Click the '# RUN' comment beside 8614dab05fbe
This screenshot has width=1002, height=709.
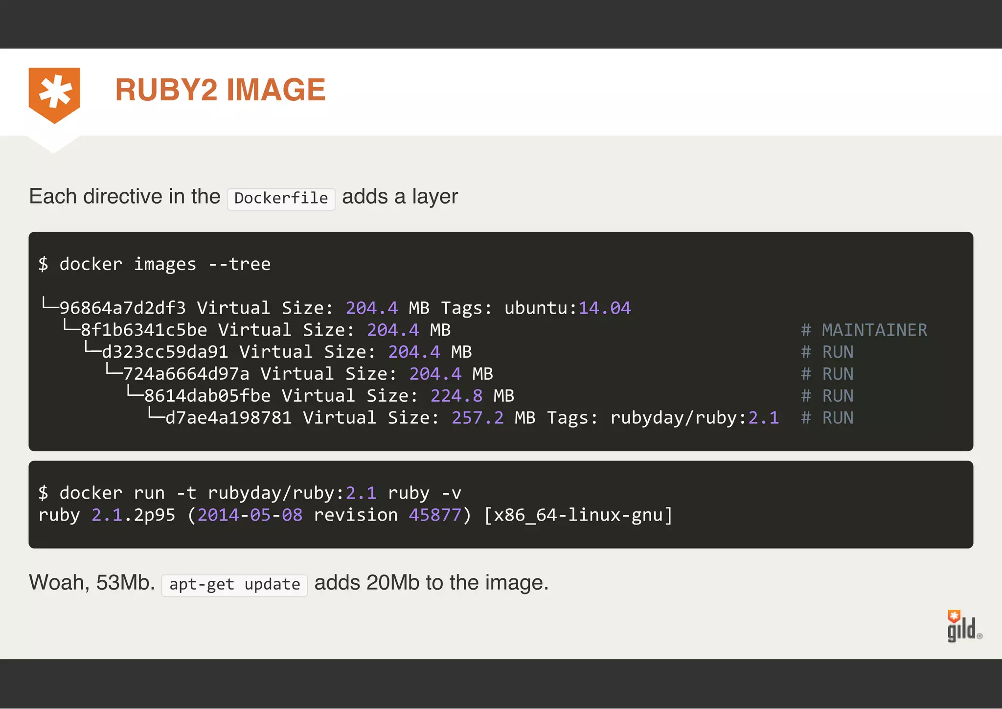827,396
